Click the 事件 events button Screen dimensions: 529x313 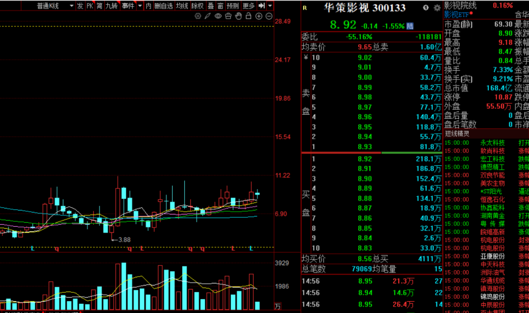(x=128, y=6)
